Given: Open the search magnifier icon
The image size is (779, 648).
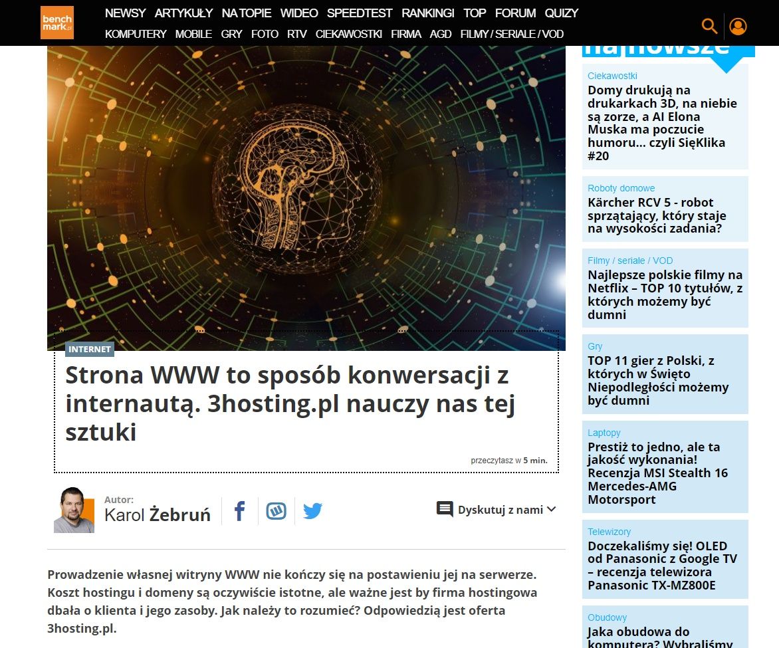Looking at the screenshot, I should pyautogui.click(x=709, y=27).
